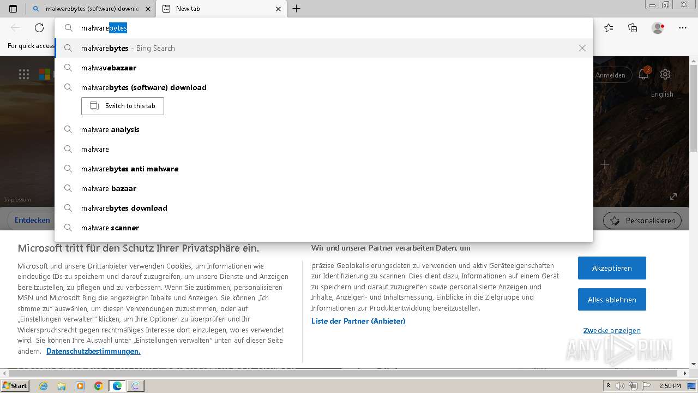Remove the malwarebytes Bing Search suggestion
The image size is (698, 393).
click(582, 48)
